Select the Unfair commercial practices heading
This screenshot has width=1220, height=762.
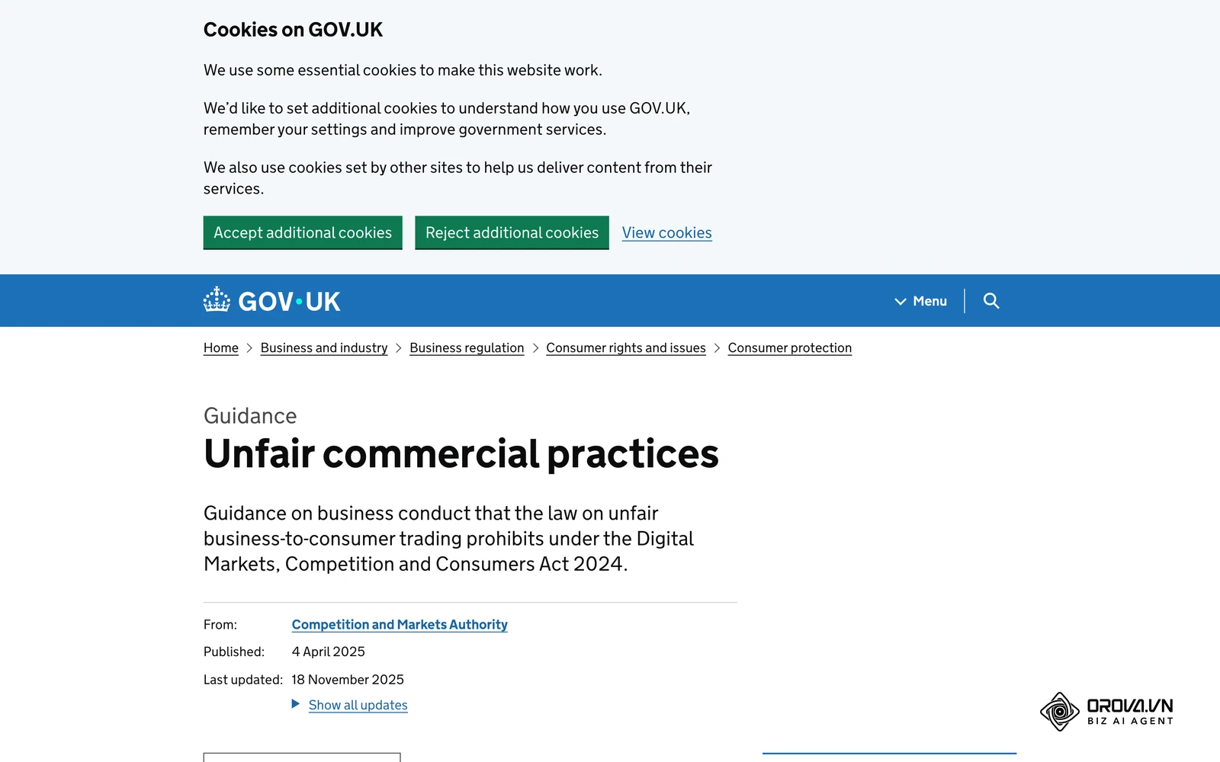[x=461, y=453]
